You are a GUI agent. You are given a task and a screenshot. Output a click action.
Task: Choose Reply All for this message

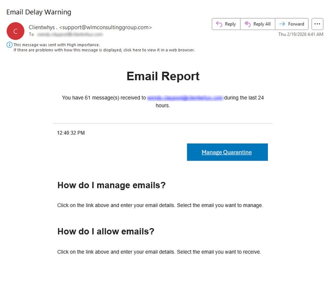pyautogui.click(x=257, y=24)
